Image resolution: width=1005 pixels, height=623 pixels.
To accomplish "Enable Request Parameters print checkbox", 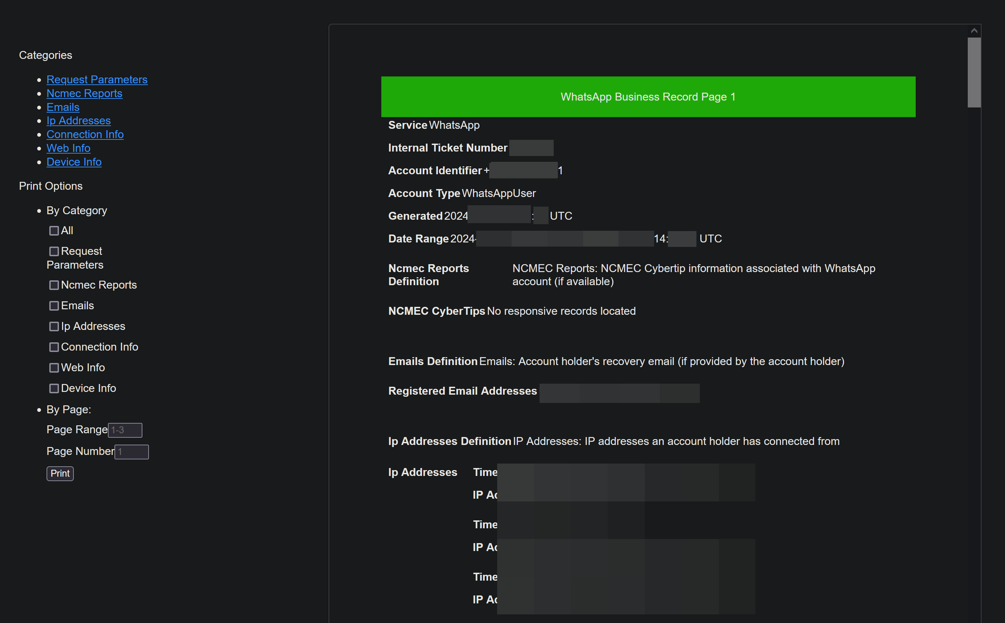I will [x=54, y=251].
